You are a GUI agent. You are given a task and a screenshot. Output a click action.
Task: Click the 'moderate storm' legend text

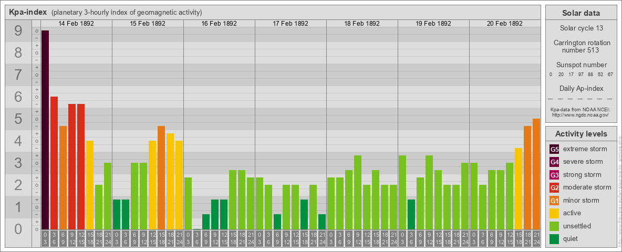(587, 187)
